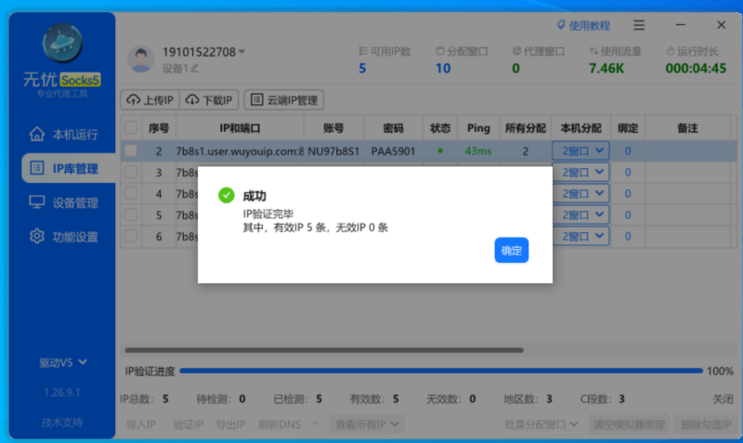Open row 6 本机分配 2窗口 dropdown
This screenshot has height=443, width=743.
tap(581, 236)
